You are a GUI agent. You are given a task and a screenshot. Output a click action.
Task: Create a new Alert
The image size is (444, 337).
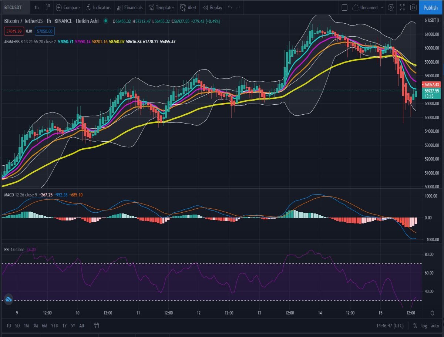point(188,7)
